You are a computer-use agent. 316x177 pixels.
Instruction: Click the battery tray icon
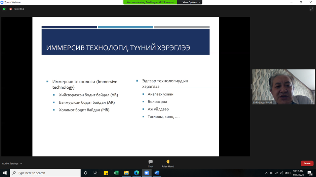(x=272, y=173)
